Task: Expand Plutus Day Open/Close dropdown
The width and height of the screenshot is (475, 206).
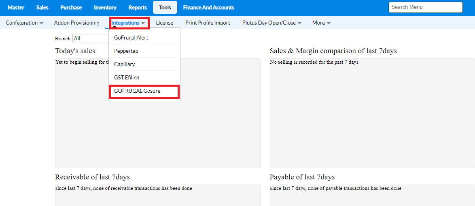Action: coord(272,23)
